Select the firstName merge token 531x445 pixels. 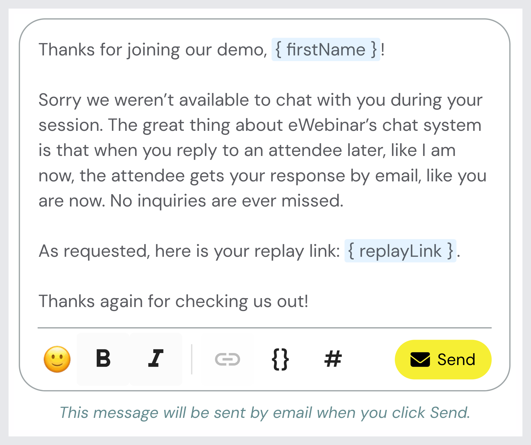tap(326, 49)
